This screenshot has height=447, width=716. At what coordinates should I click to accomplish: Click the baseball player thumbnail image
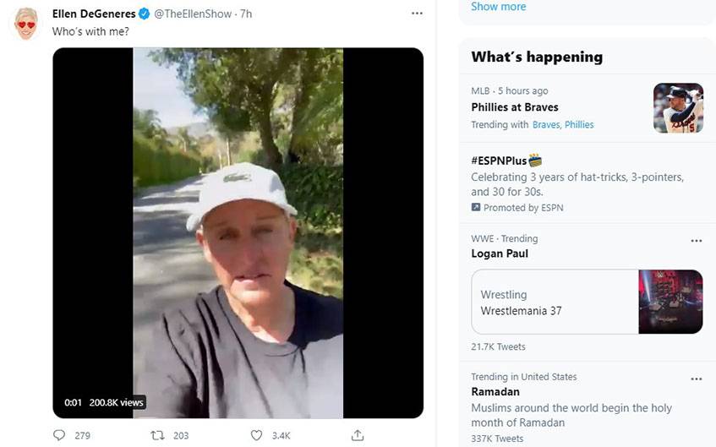click(678, 108)
